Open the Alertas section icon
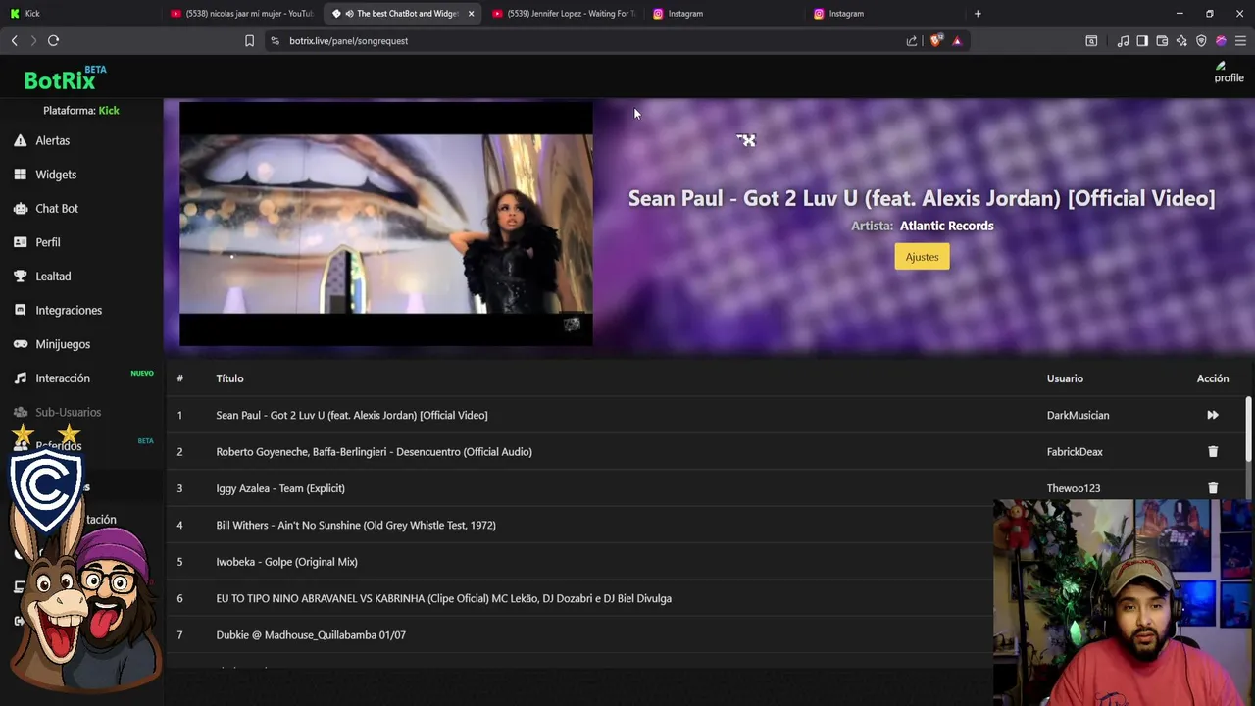1255x706 pixels. 20,140
